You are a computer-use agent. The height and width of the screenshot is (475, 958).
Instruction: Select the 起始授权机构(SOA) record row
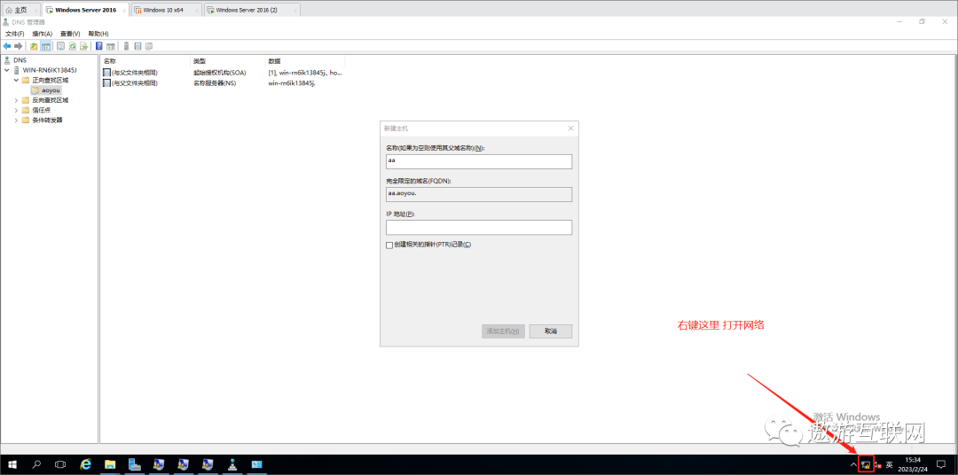223,72
